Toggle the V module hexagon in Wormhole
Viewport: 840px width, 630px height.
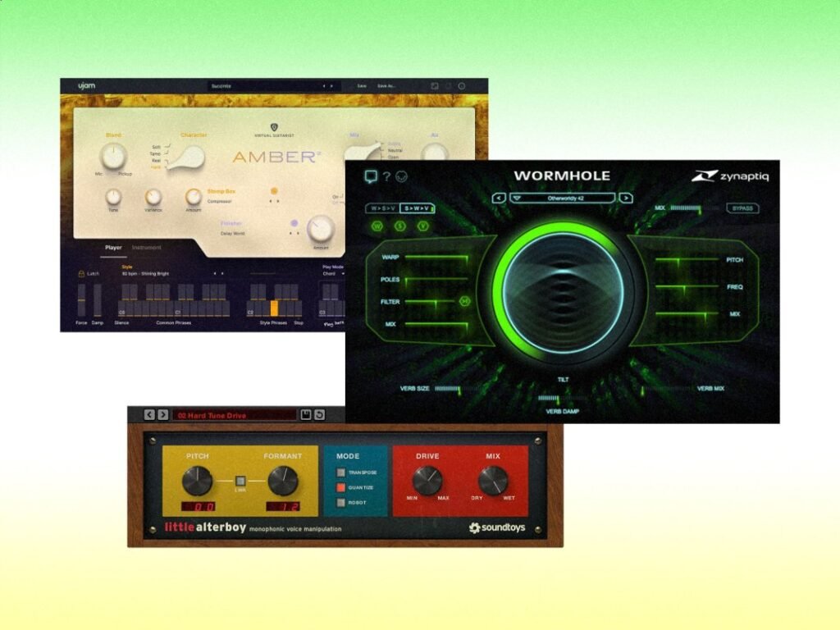click(422, 226)
